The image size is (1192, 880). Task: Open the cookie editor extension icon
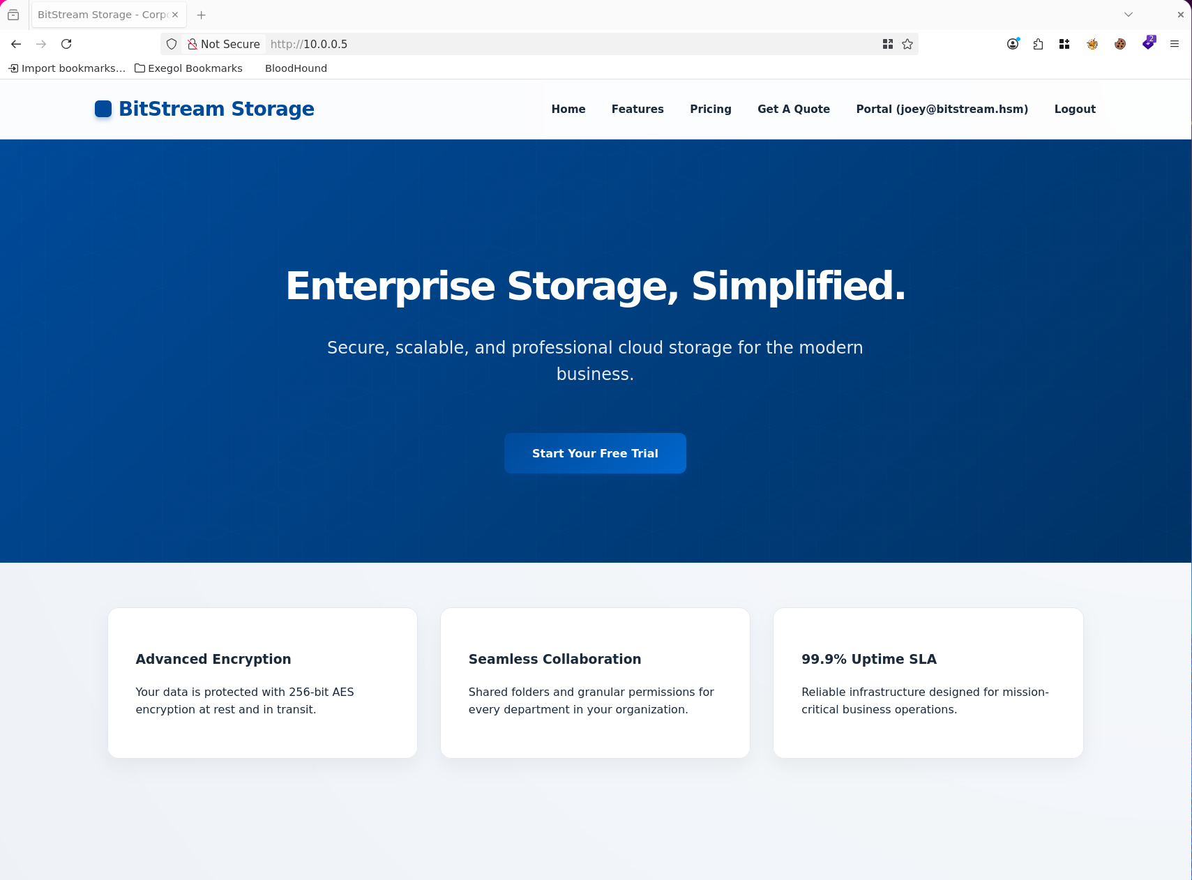[1120, 44]
